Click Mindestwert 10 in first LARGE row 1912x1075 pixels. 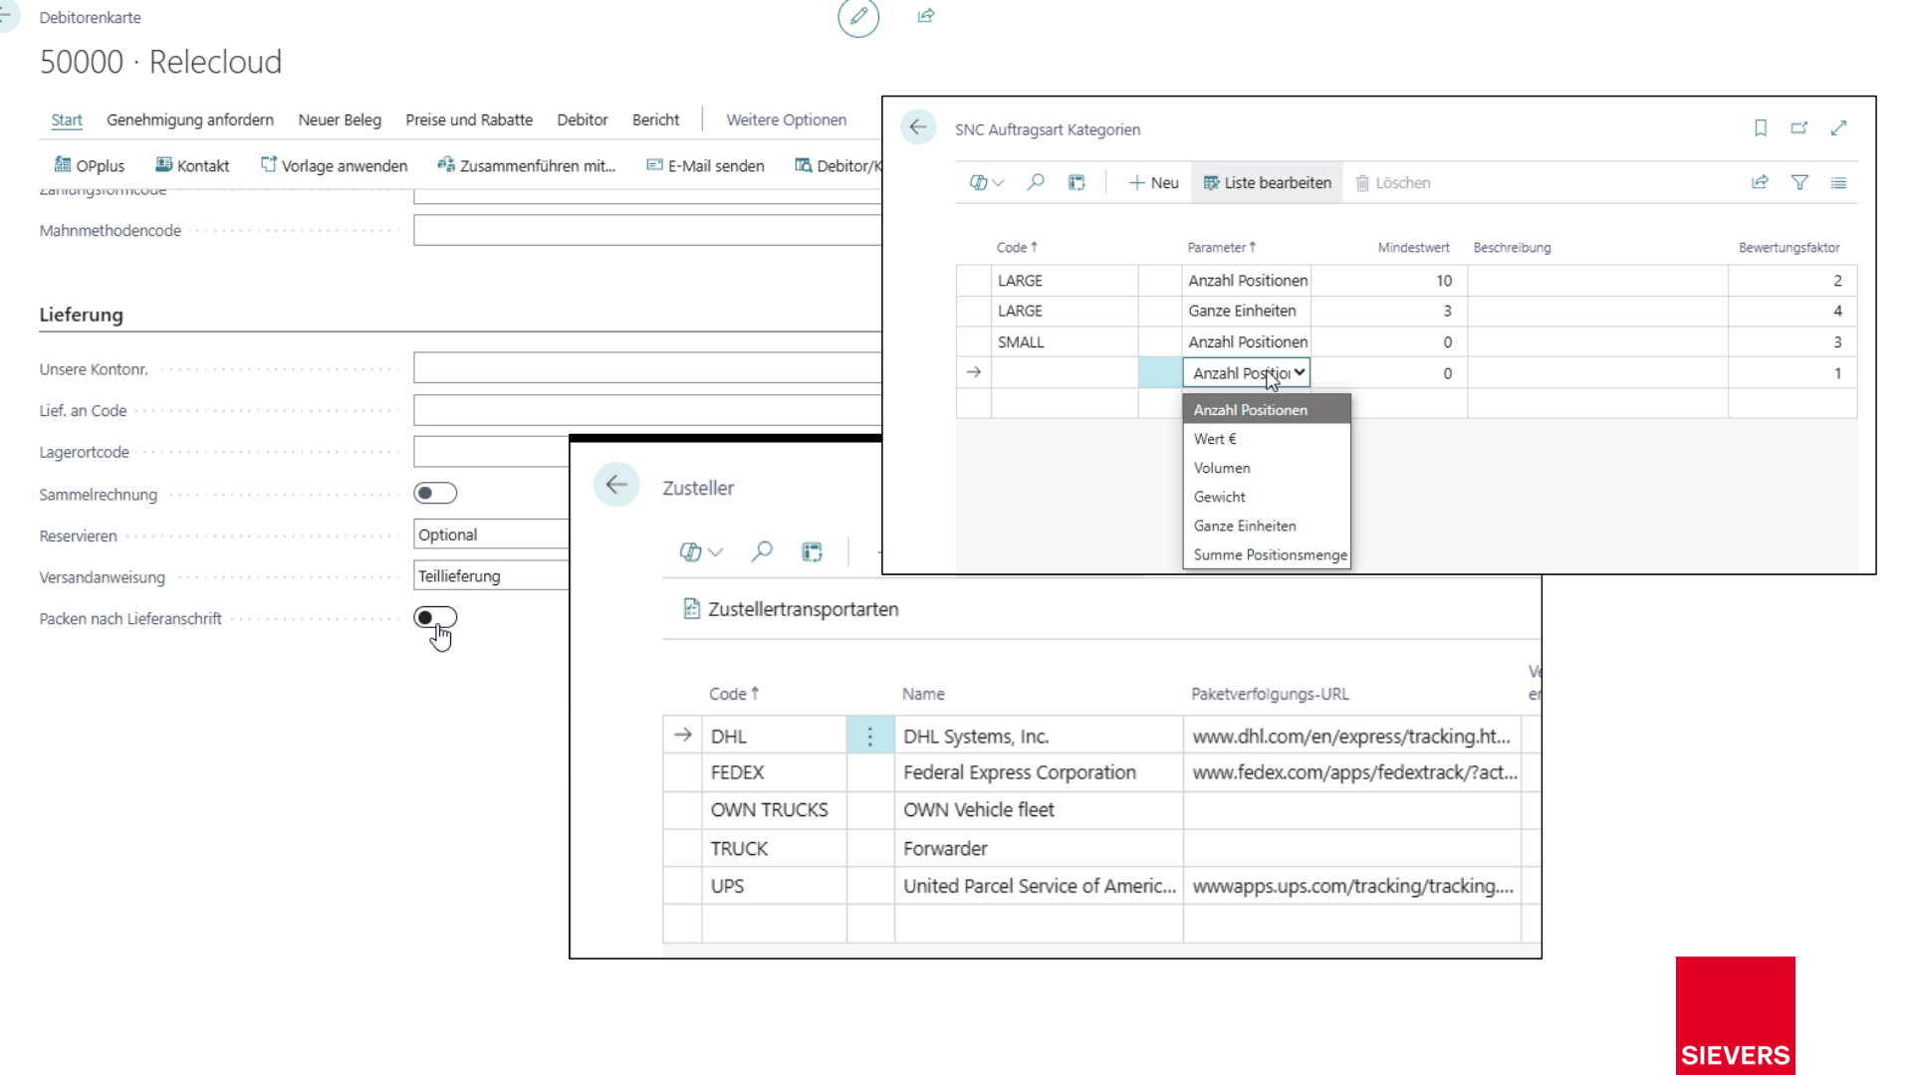(1387, 281)
